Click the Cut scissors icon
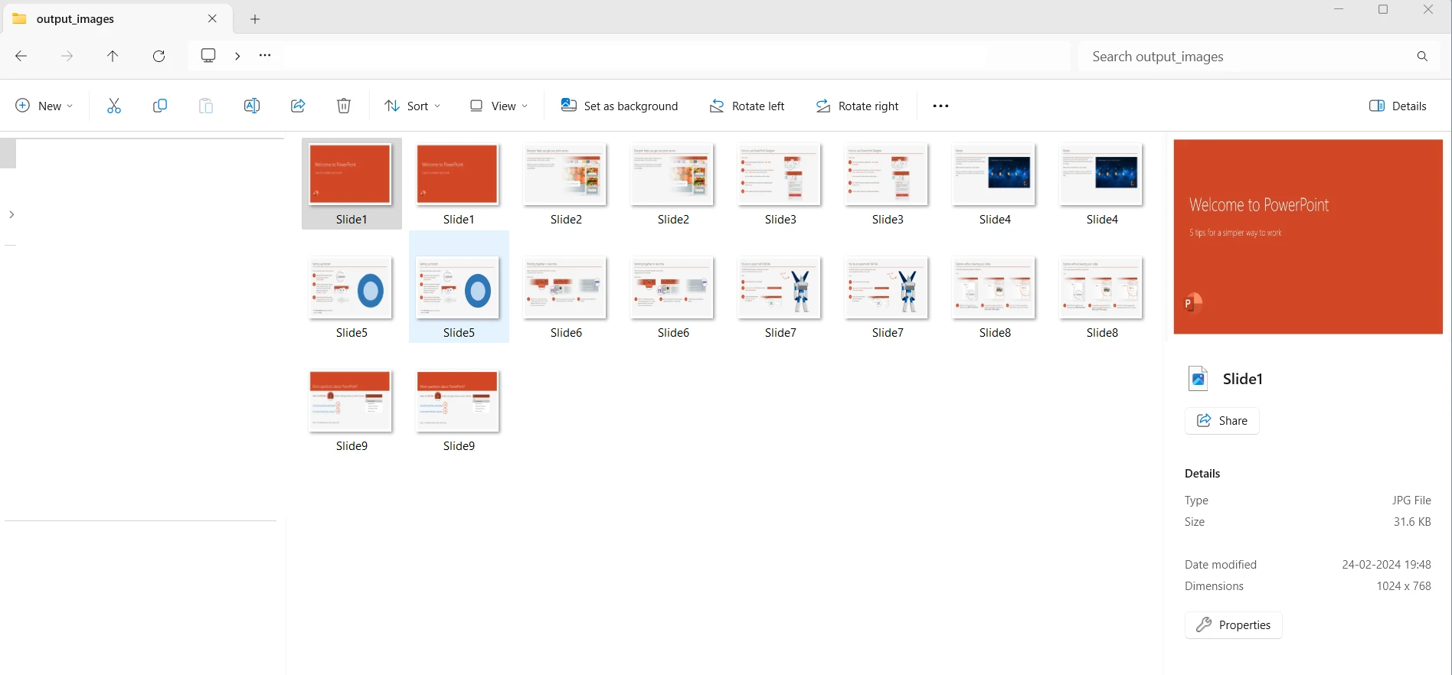Viewport: 1452px width, 675px height. [114, 106]
